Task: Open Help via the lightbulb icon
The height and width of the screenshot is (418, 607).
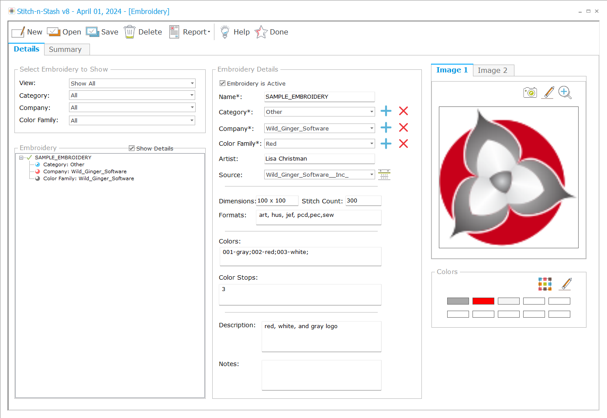Action: click(224, 32)
